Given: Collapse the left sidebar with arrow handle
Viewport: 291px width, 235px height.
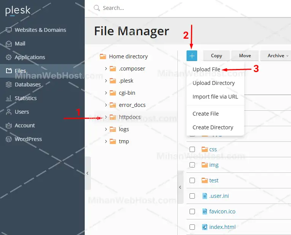Looking at the screenshot, I should (87, 173).
